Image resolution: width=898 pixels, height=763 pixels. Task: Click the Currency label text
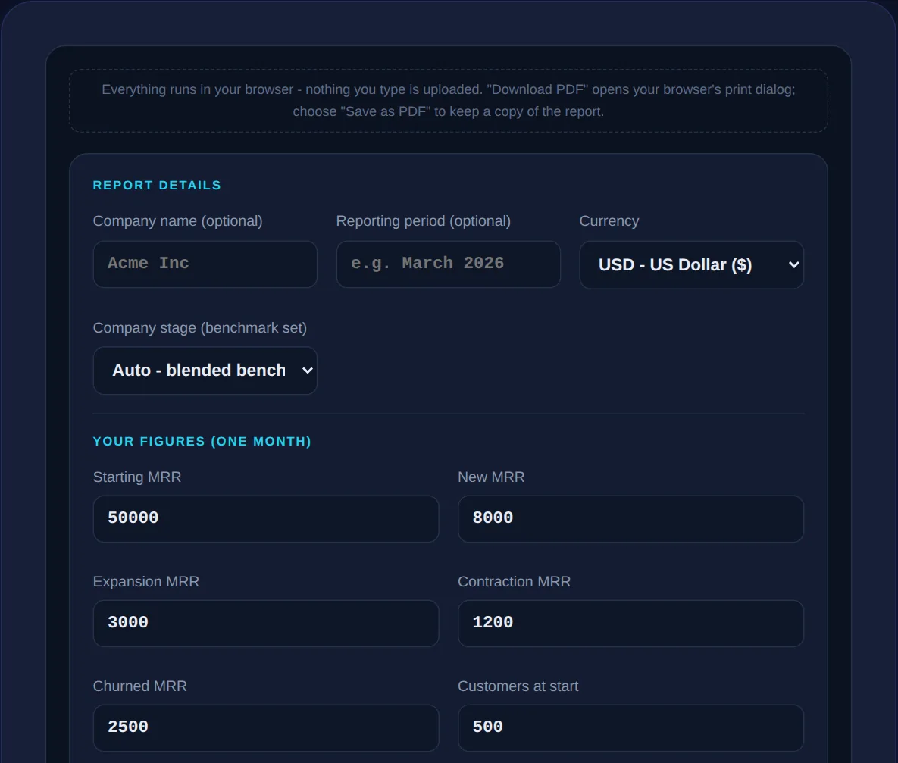coord(609,221)
